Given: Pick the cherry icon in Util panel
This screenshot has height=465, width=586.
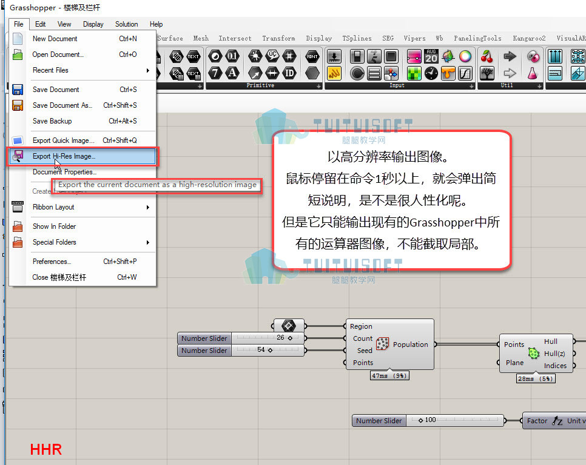Looking at the screenshot, I should [x=487, y=56].
